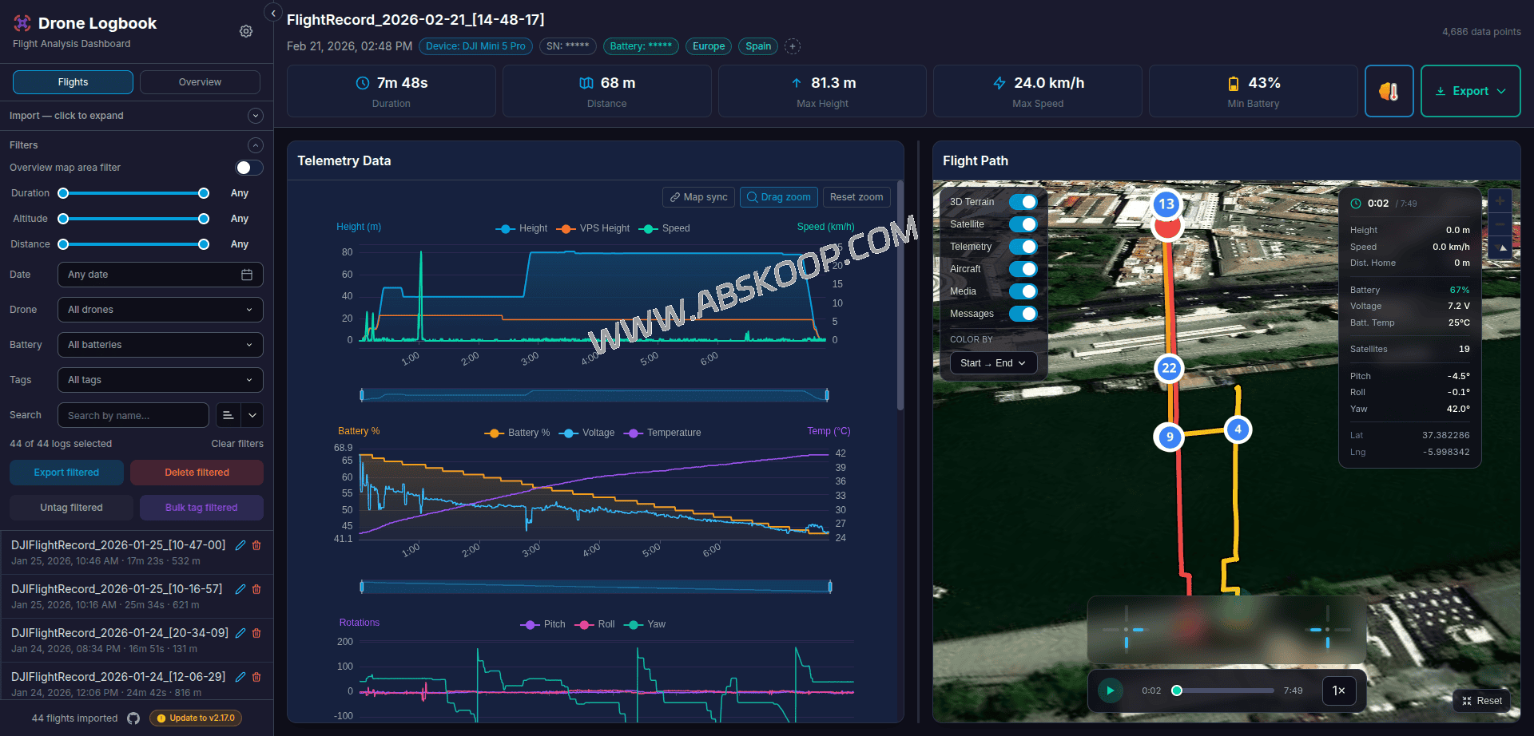The image size is (1534, 736).
Task: Open the battery temperature thermometer panel
Action: pos(1389,90)
